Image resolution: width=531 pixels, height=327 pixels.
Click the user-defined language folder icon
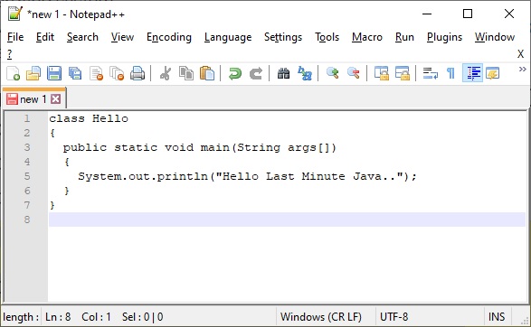[492, 73]
